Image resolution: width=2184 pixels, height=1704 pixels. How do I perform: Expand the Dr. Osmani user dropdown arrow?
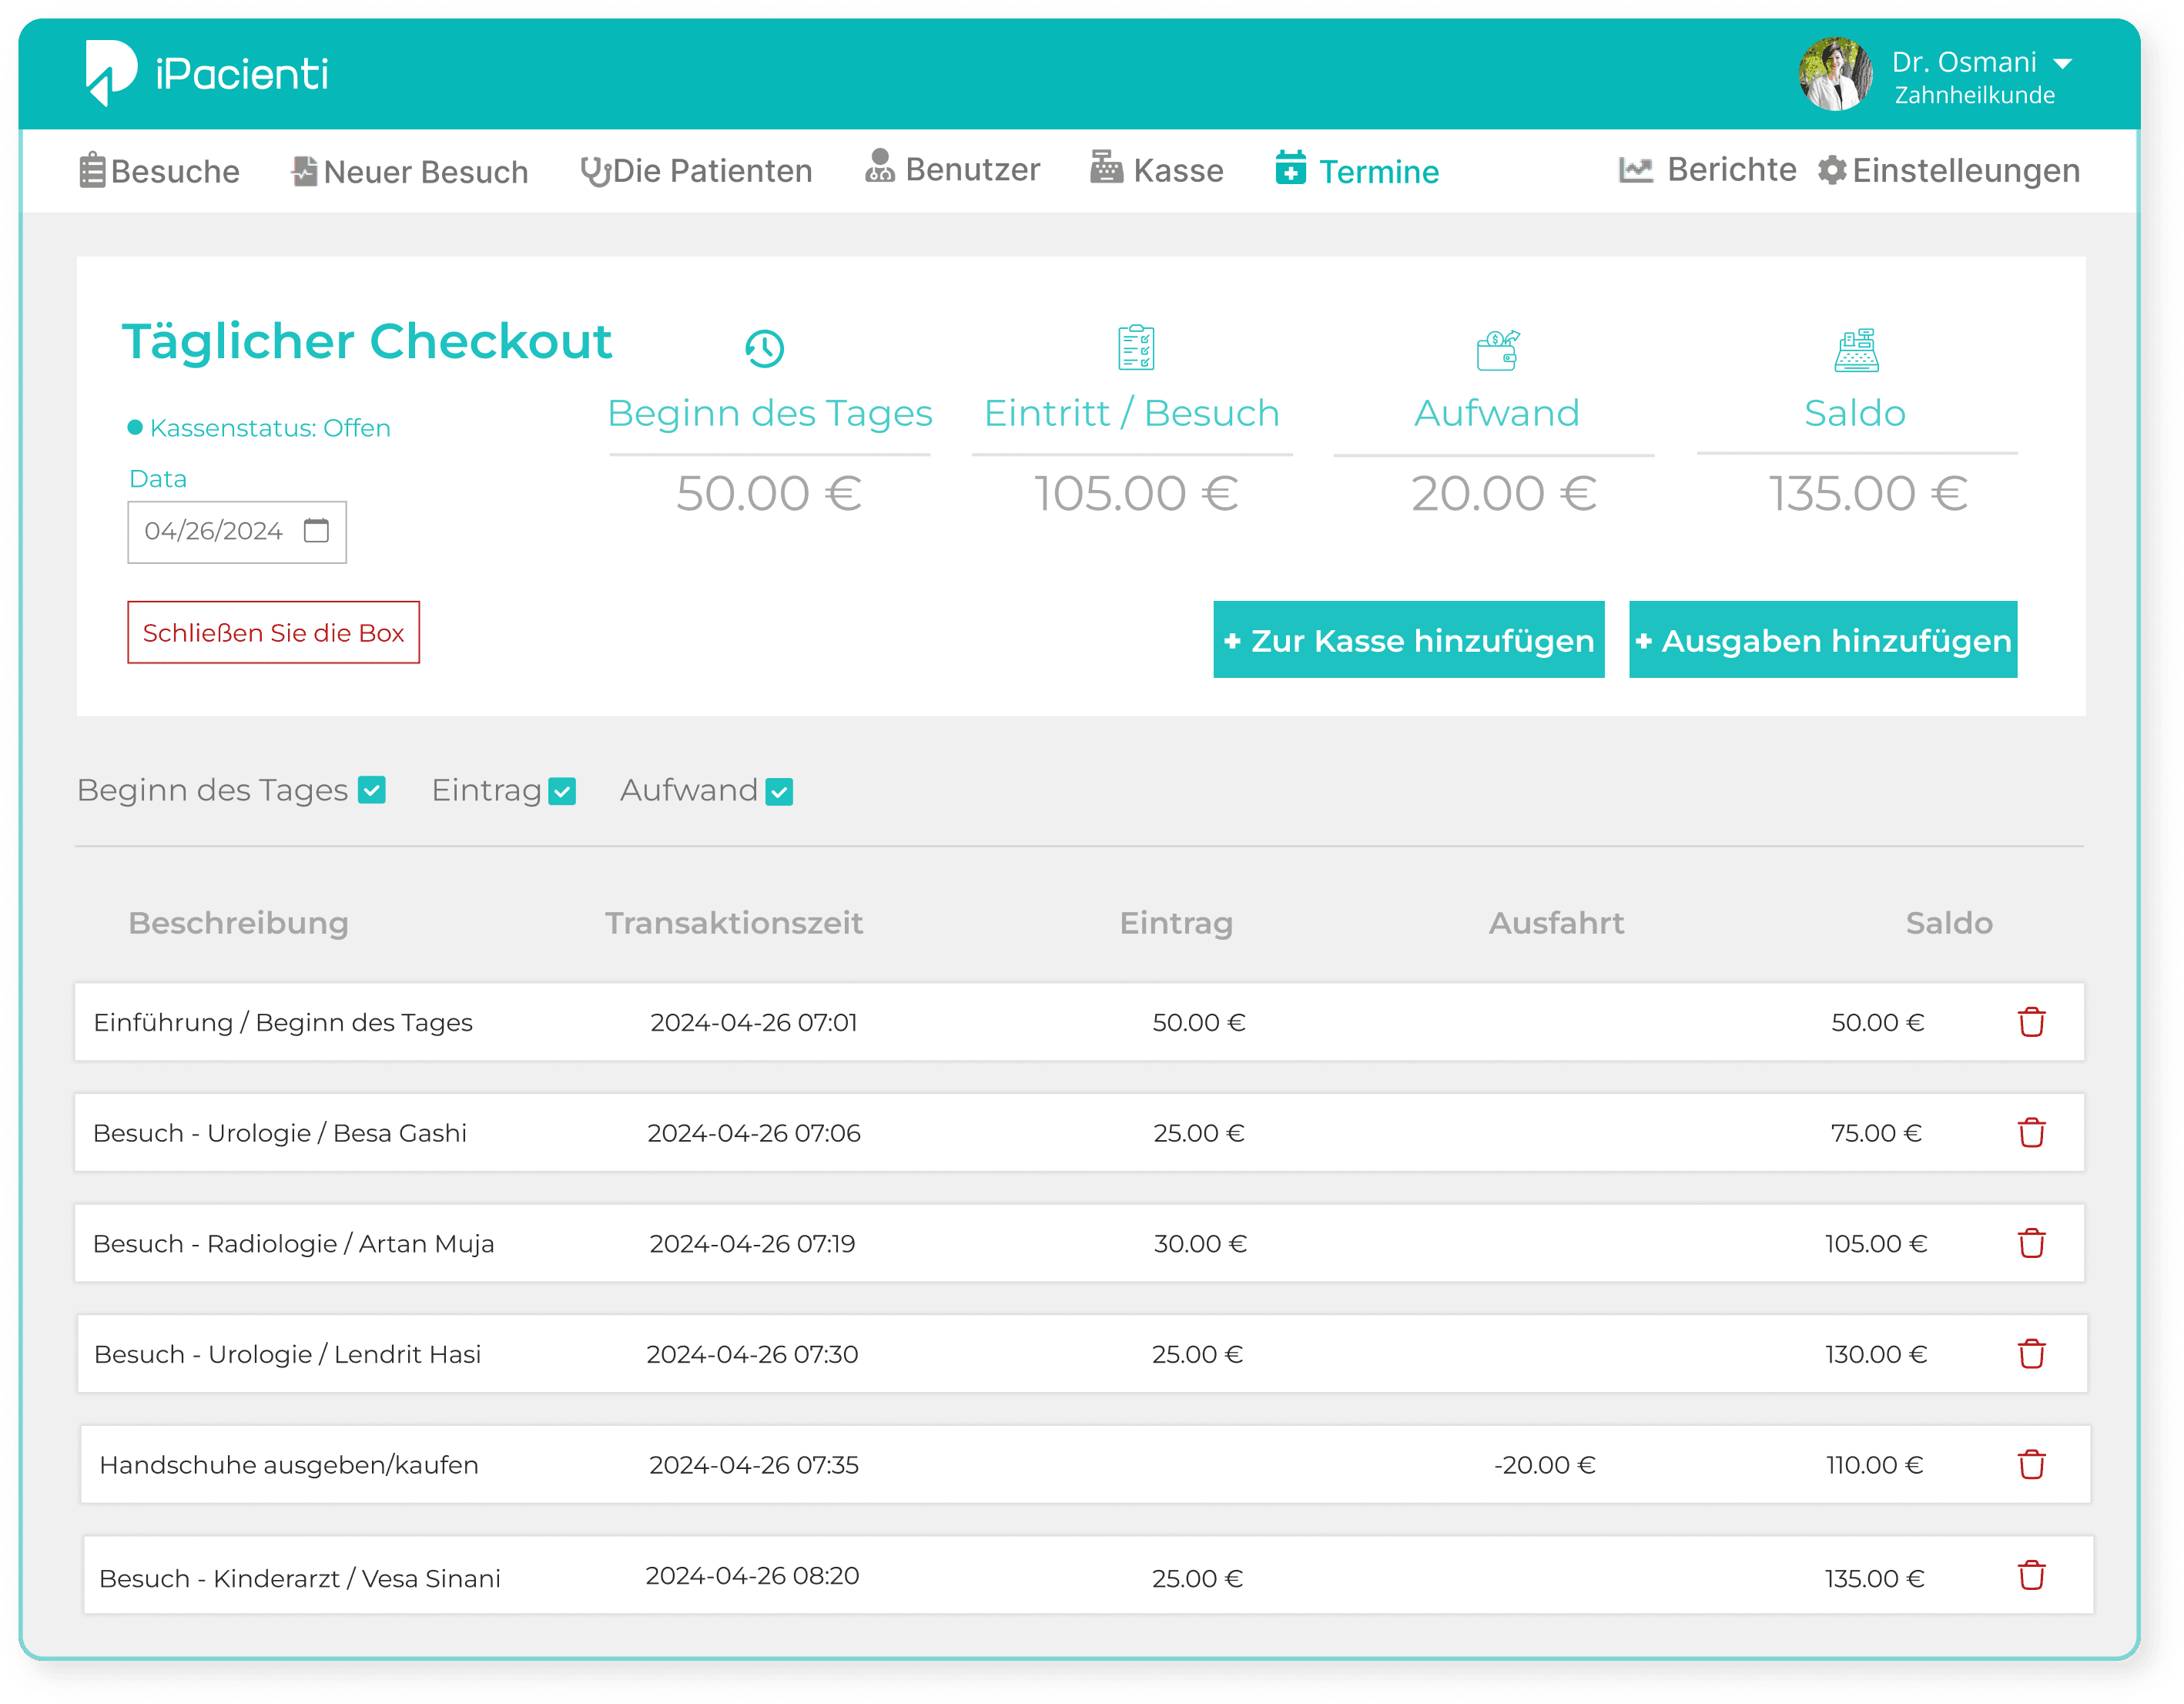2063,63
